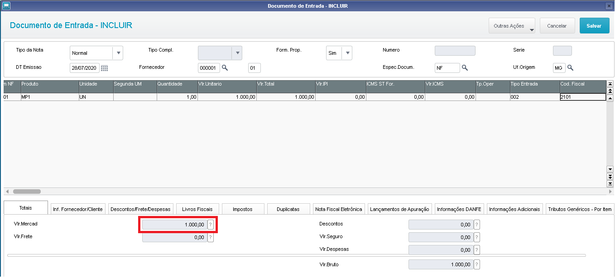615x278 pixels.
Task: Select product cell MP1
Action: coord(50,97)
